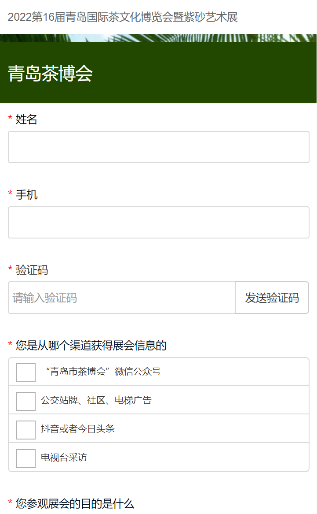Enable the 抖音或者今日头条 checkbox square
Image resolution: width=317 pixels, height=514 pixels.
tap(26, 430)
